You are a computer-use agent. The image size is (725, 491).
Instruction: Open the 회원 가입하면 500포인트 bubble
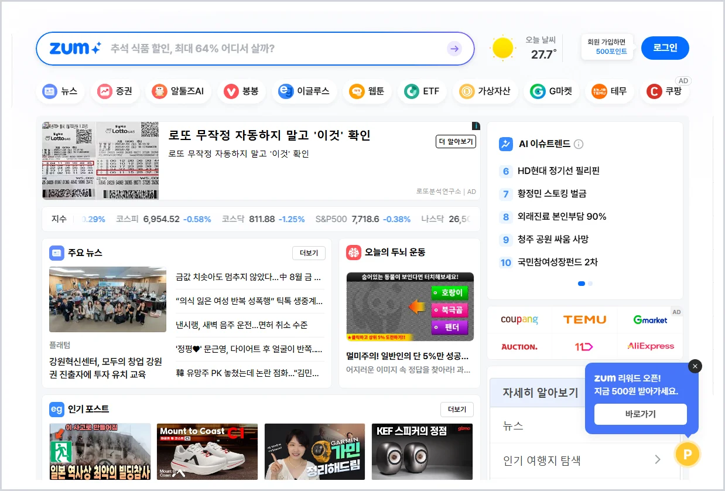pos(607,47)
